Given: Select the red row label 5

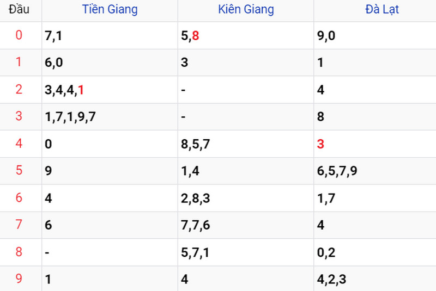Looking at the screenshot, I should [x=19, y=170].
